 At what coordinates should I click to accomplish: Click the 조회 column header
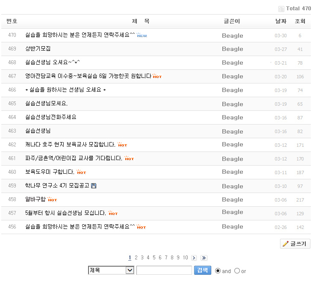[x=300, y=21]
